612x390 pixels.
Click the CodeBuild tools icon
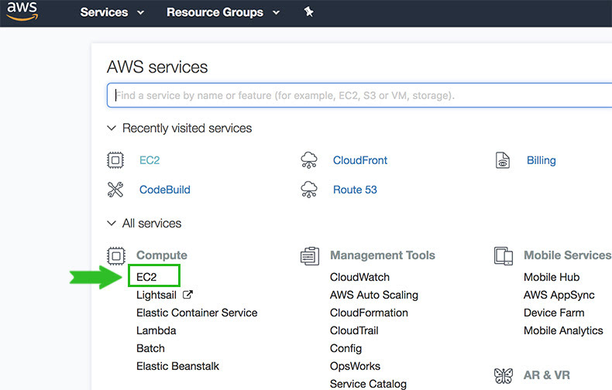115,190
